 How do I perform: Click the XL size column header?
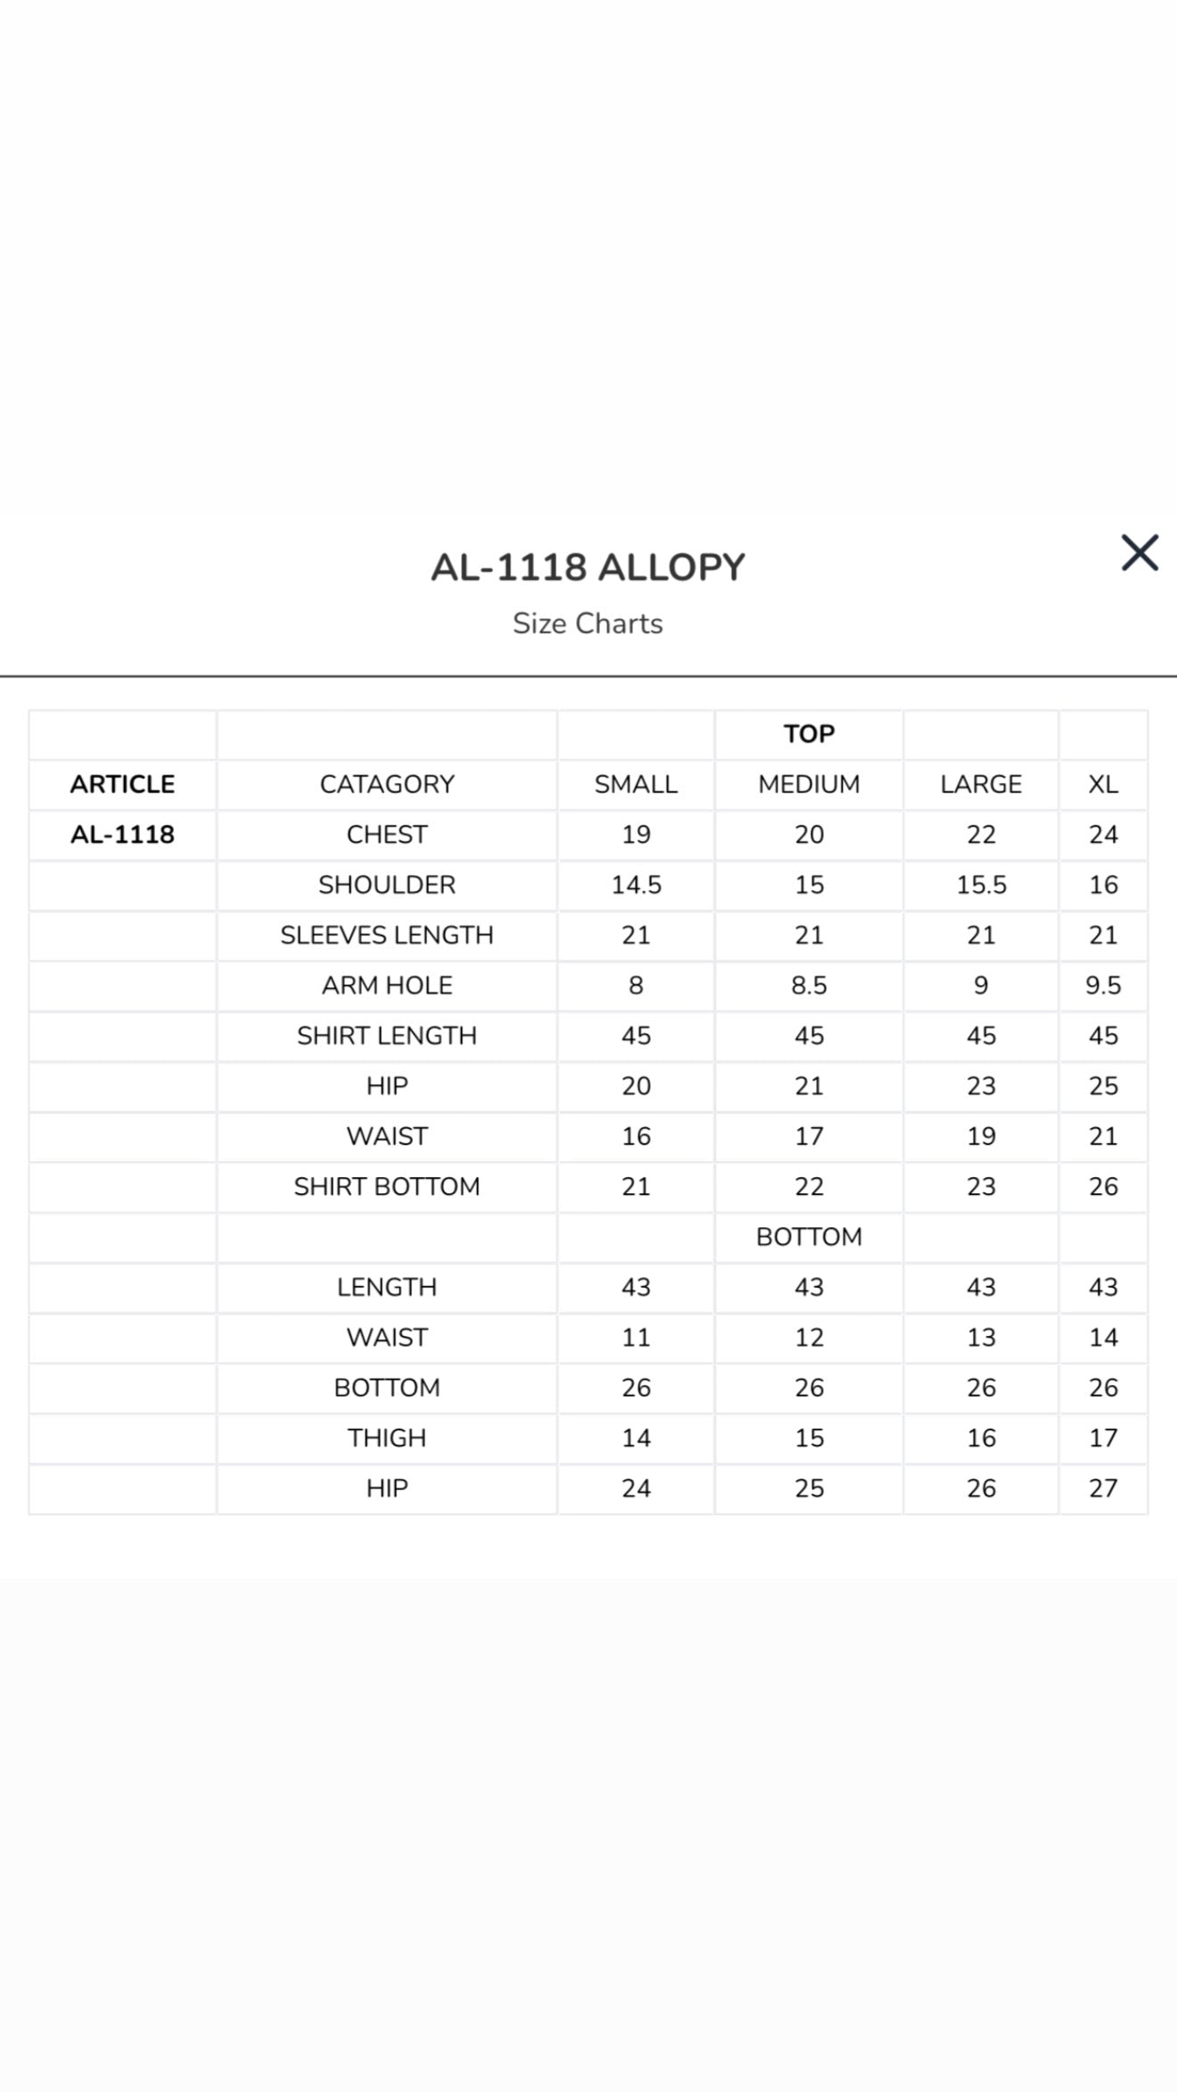(x=1104, y=784)
